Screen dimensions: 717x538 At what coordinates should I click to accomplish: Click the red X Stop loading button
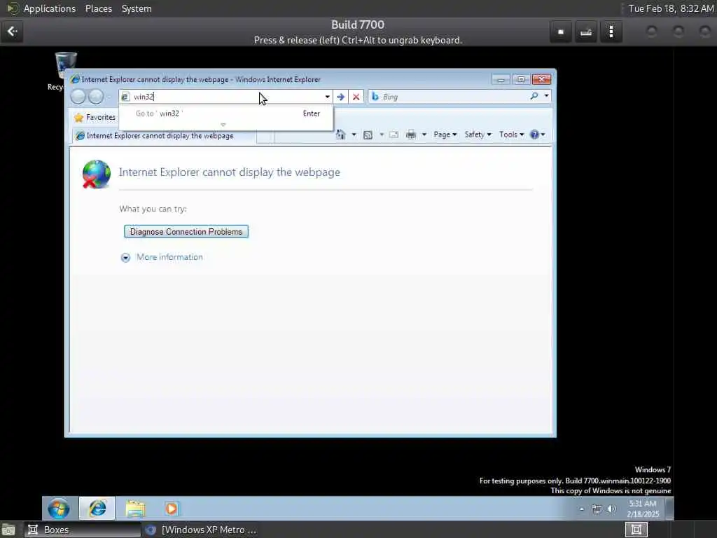tap(356, 97)
